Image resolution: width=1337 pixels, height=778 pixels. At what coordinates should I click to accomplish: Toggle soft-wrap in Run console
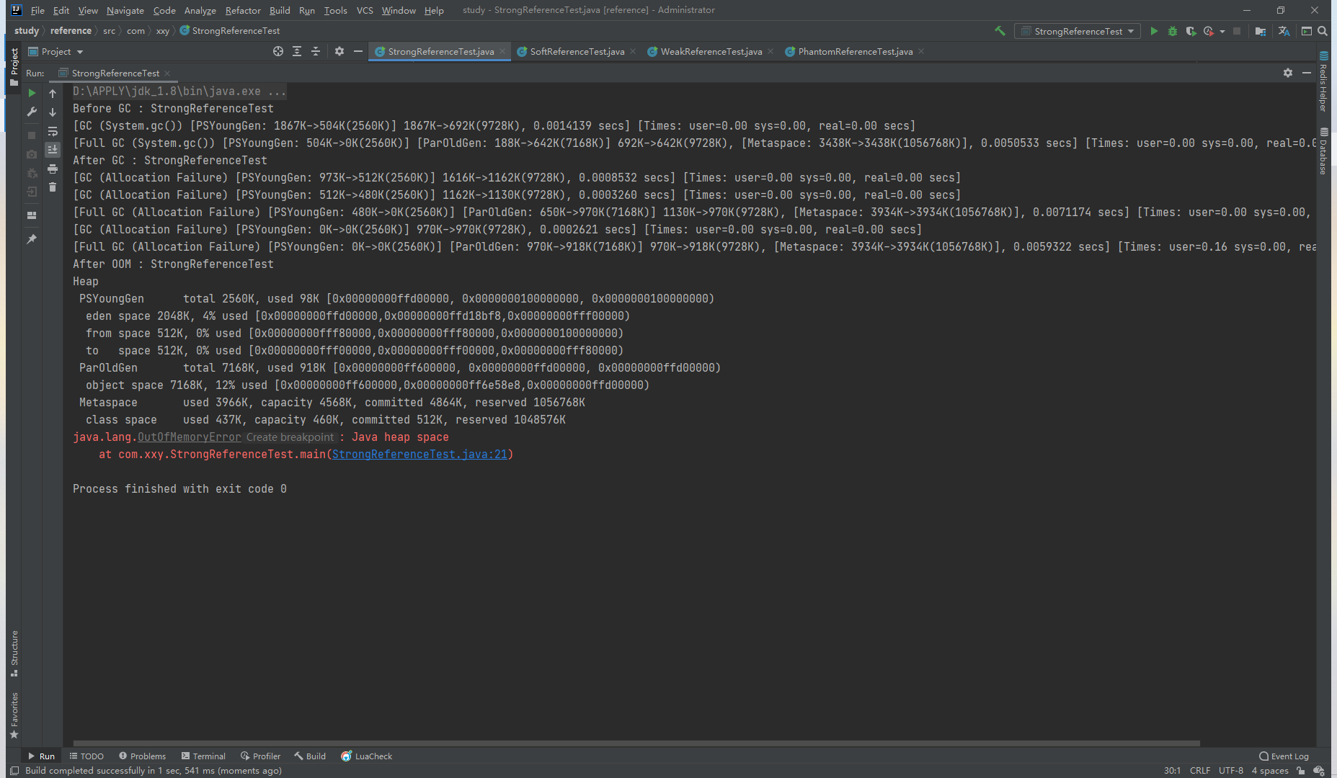[53, 131]
